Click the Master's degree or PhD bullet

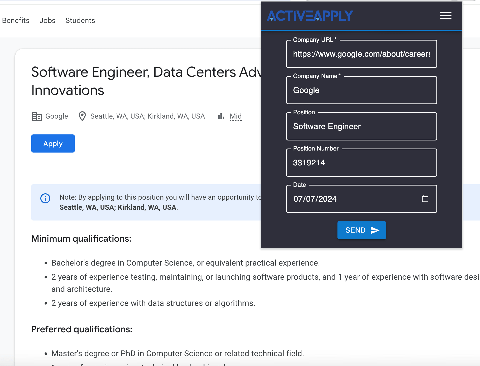click(x=178, y=353)
